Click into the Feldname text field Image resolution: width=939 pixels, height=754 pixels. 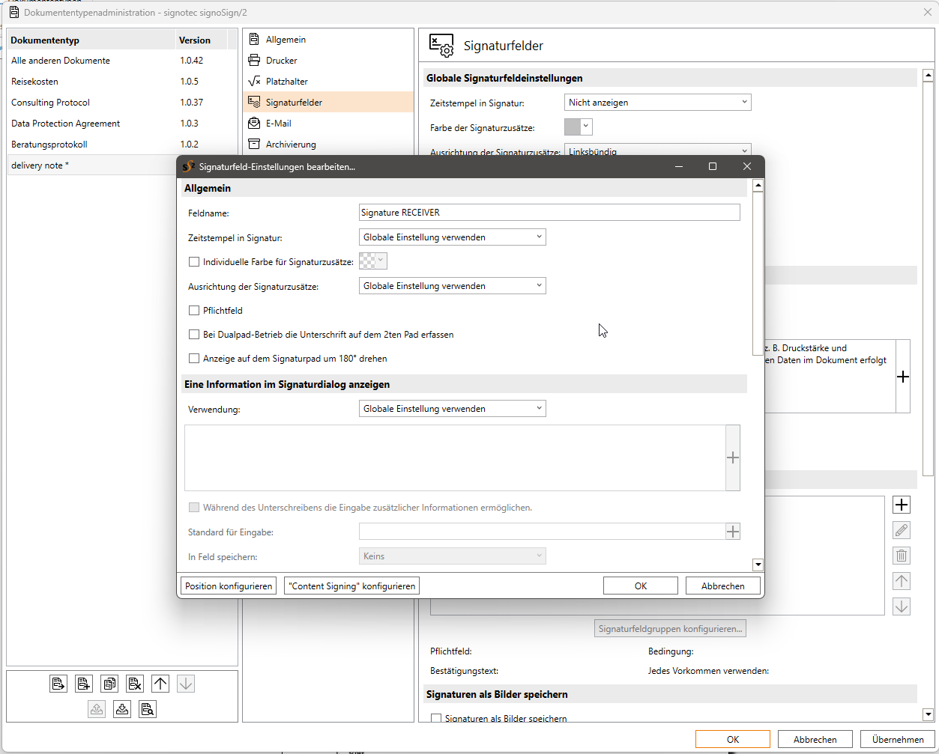(x=549, y=213)
